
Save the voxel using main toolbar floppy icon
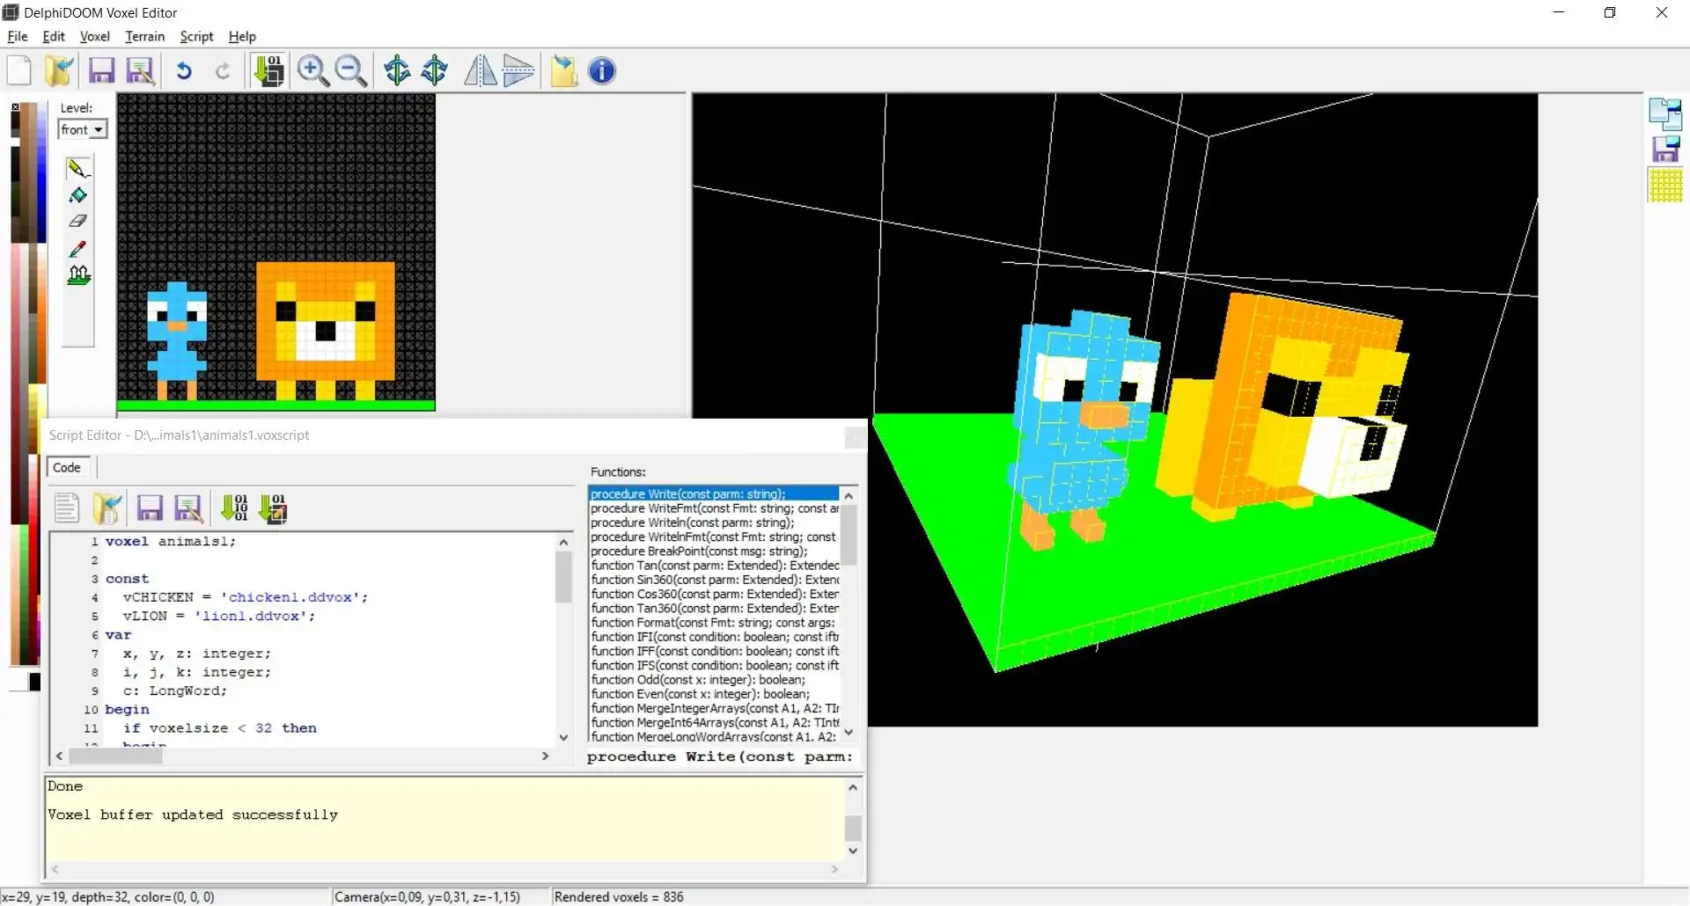[101, 70]
